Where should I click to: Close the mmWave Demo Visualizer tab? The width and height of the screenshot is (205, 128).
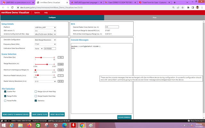point(67,3)
